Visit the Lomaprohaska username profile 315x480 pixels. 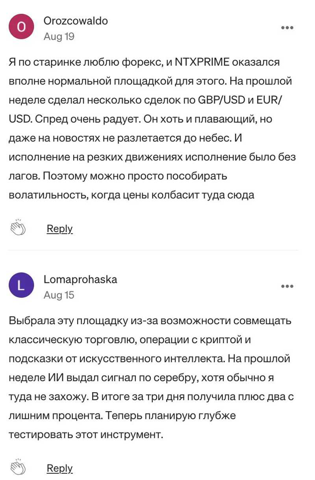tap(80, 279)
